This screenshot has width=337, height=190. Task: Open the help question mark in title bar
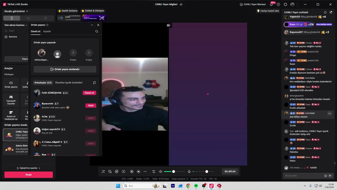278,4
